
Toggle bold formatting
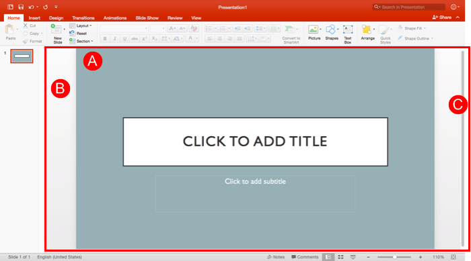[105, 38]
